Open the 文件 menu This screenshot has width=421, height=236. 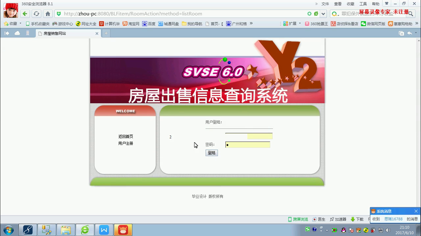click(325, 4)
